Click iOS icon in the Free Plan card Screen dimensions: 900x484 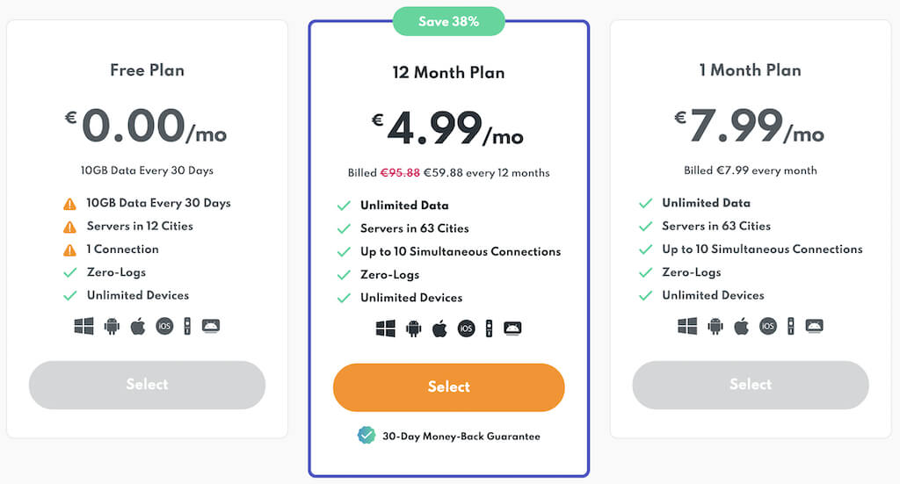164,327
